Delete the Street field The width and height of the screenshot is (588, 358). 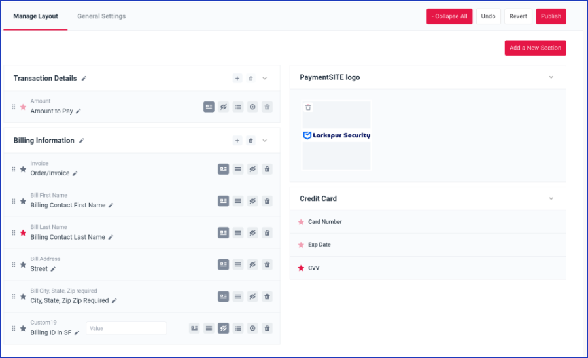267,265
